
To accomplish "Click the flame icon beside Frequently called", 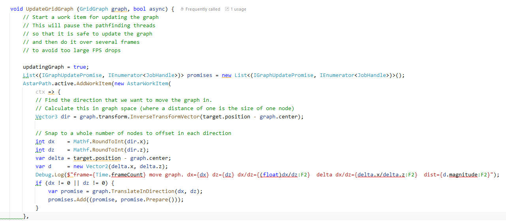I will coord(182,9).
